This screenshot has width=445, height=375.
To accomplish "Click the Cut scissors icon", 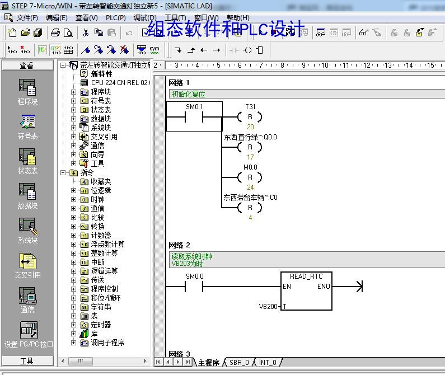I will [86, 32].
